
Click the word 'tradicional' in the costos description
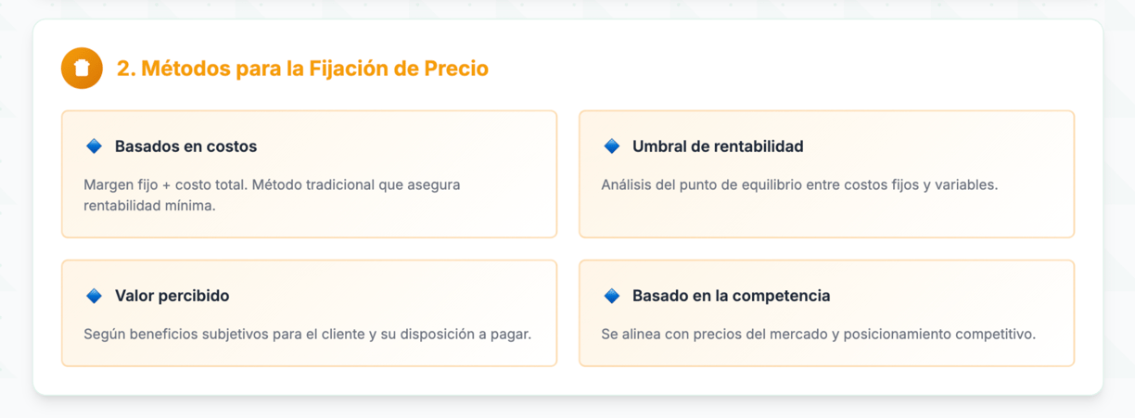339,184
